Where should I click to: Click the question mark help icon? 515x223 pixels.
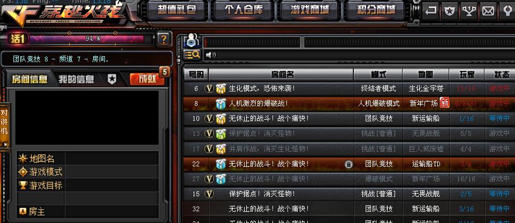pos(163,39)
